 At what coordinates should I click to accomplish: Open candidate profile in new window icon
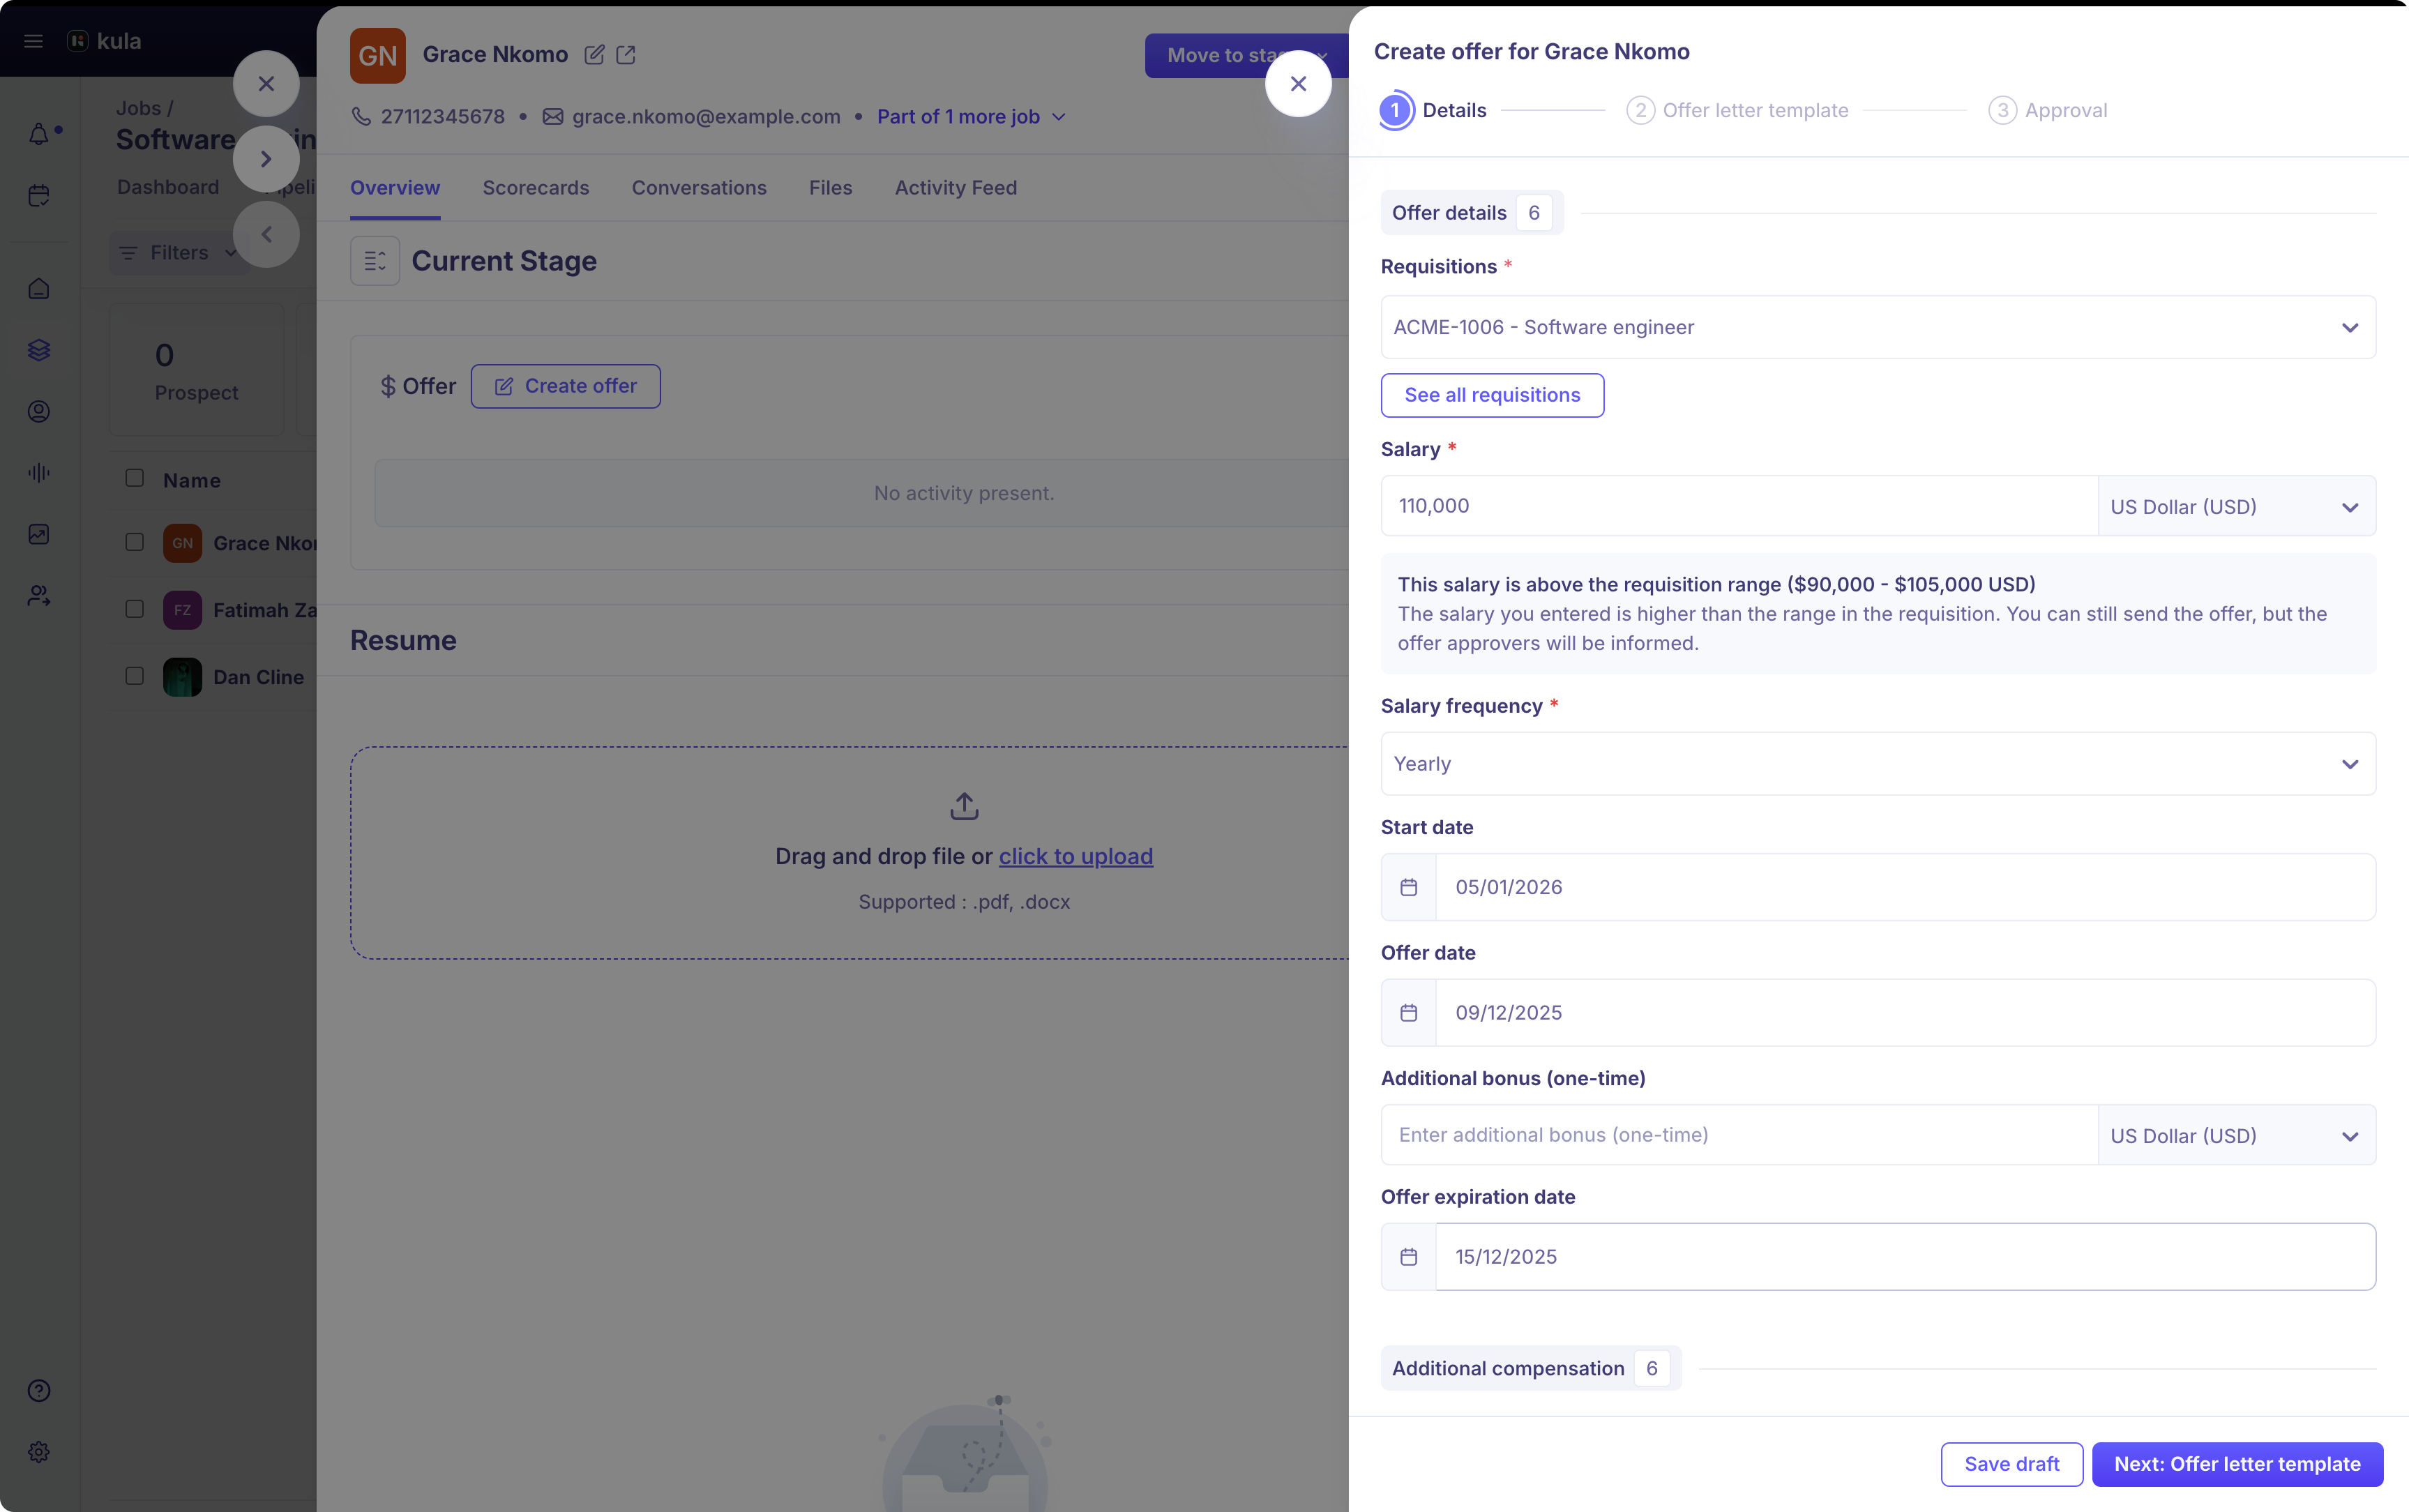pyautogui.click(x=626, y=55)
